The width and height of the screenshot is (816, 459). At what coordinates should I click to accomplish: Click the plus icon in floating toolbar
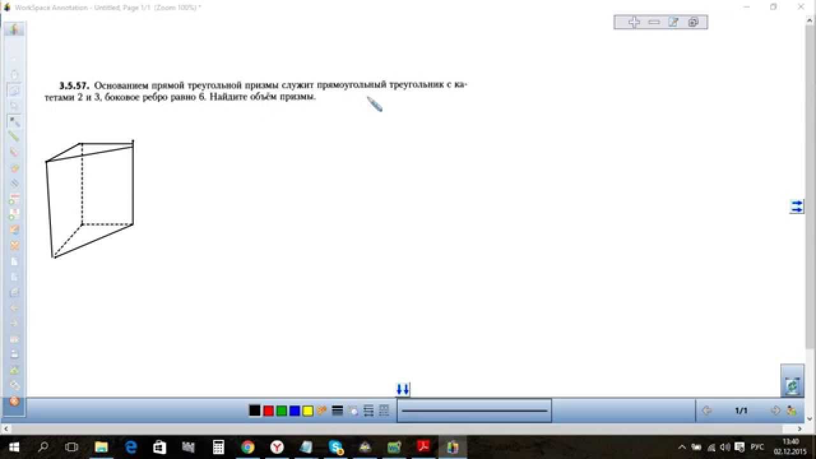pyautogui.click(x=634, y=22)
